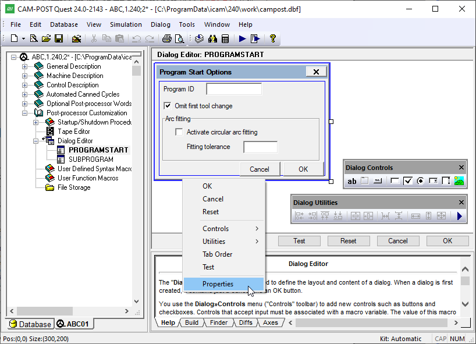Image resolution: width=476 pixels, height=344 pixels.
Task: Switch to the Axes tab
Action: point(271,322)
